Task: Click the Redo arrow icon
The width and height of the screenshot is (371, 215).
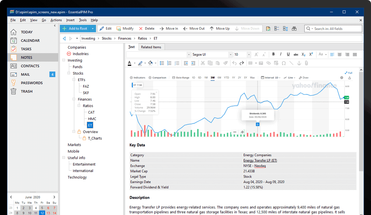Action: pyautogui.click(x=242, y=63)
